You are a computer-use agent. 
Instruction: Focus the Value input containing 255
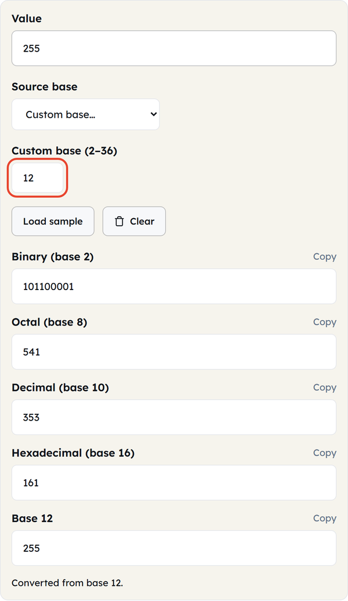(174, 48)
